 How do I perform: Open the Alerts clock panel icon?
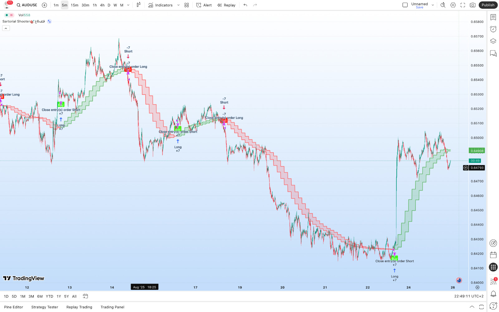493,29
